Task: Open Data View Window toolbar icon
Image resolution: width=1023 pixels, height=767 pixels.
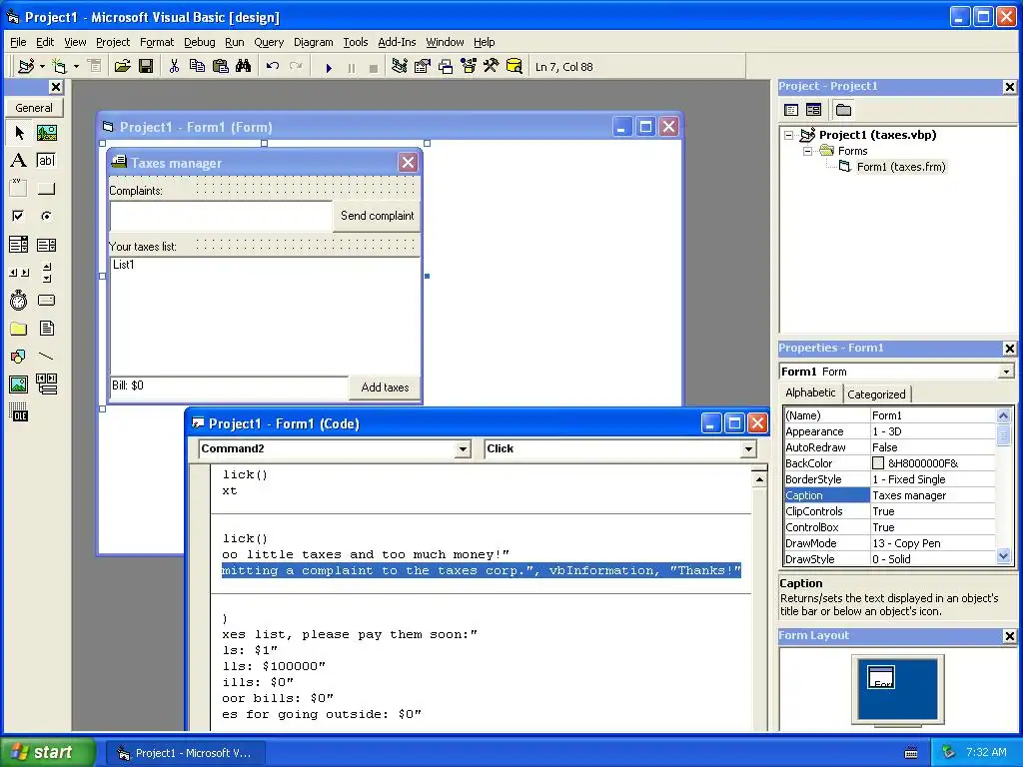Action: coord(514,66)
